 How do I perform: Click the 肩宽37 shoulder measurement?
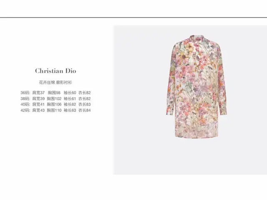tap(38, 93)
